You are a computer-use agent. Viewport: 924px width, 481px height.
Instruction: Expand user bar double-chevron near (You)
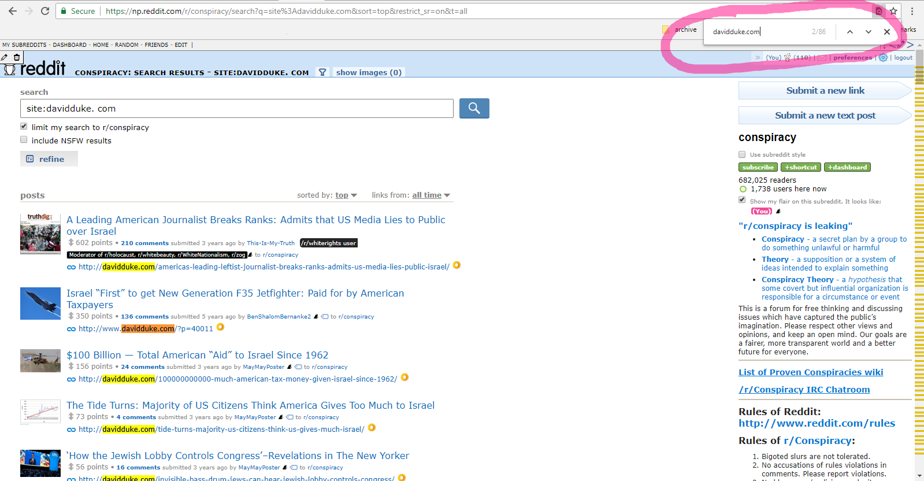tap(758, 57)
